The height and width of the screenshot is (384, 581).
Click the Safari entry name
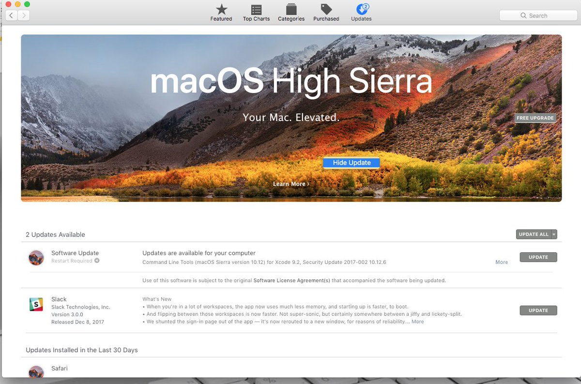60,369
